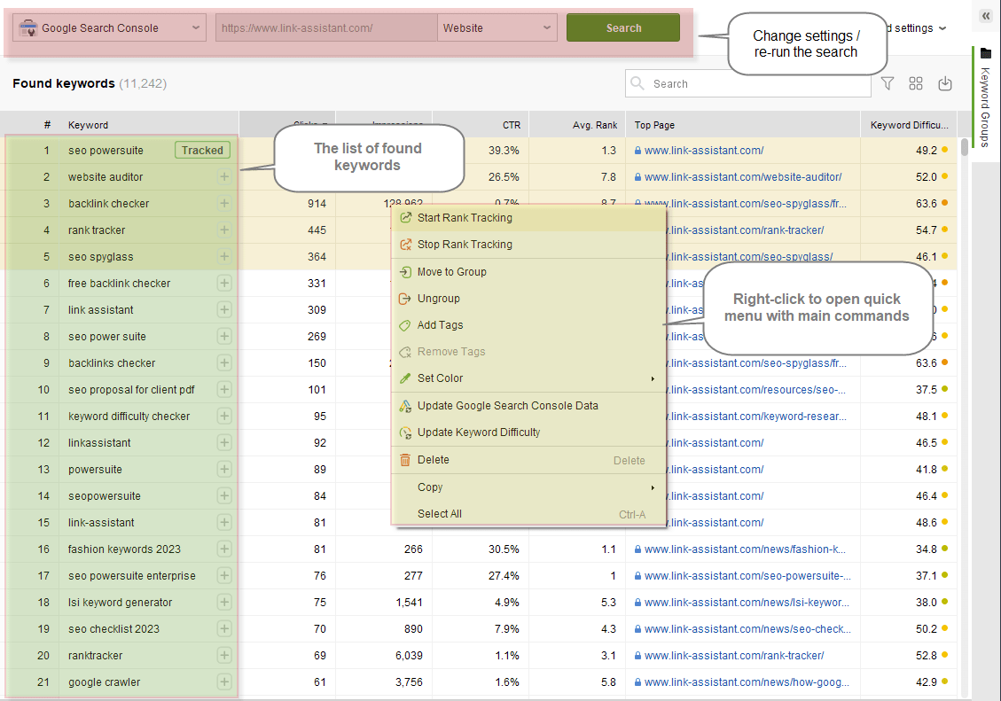Click the plus icon next to rank tracker
The image size is (1001, 701).
coord(224,230)
